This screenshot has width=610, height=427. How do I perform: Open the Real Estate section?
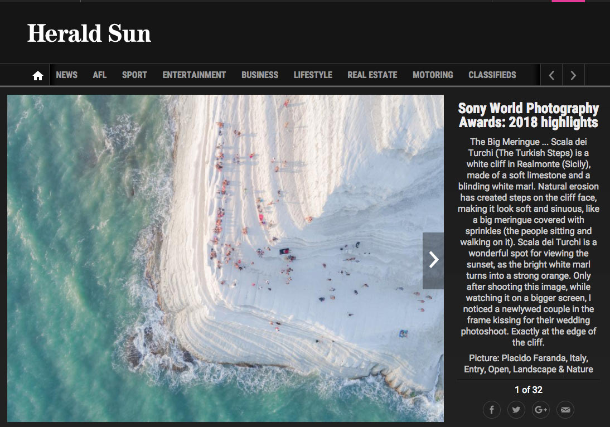(372, 75)
